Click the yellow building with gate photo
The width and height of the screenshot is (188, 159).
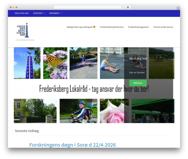[35, 111]
